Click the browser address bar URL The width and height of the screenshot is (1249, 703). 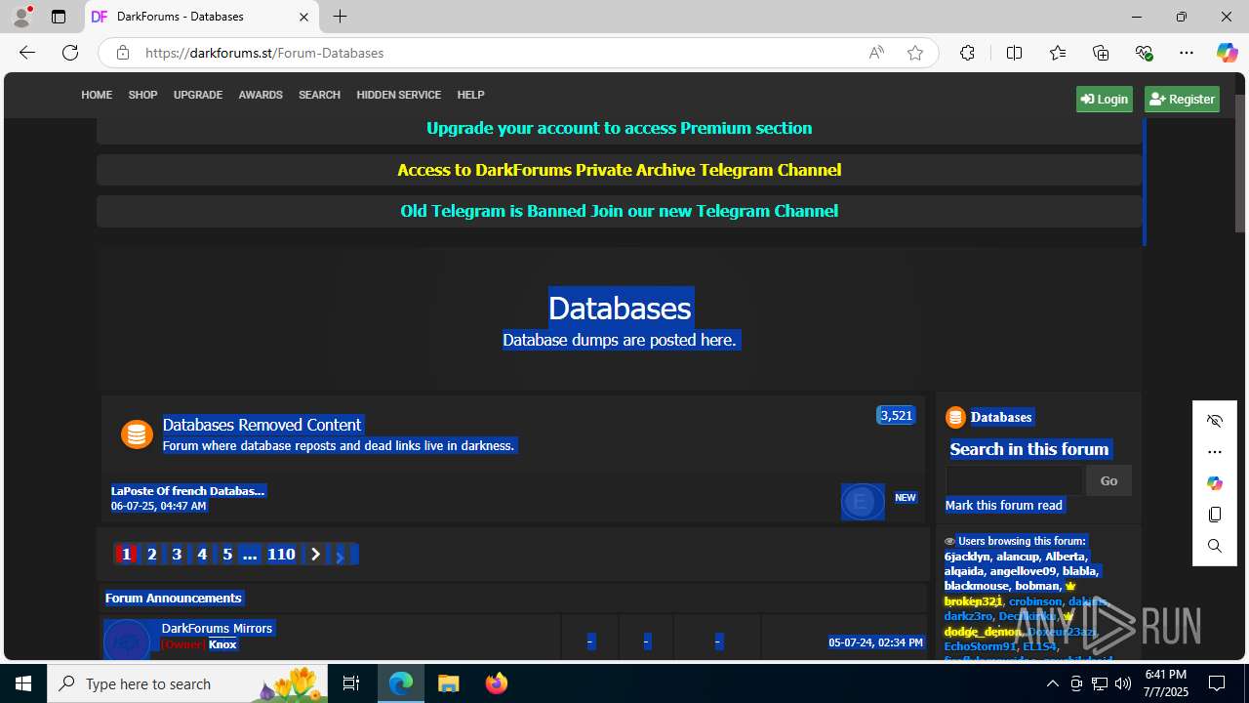click(264, 53)
